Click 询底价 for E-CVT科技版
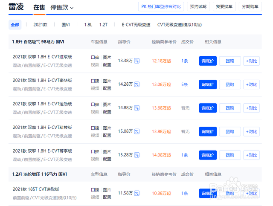Viewport: 273px width, 206px height. click(x=208, y=131)
